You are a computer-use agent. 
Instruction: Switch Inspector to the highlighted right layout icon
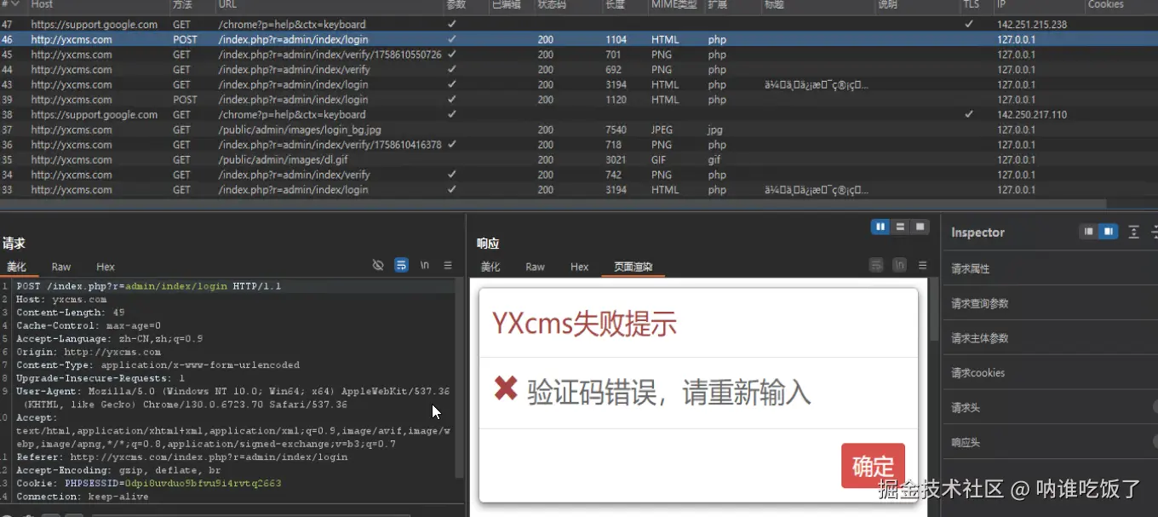click(x=1108, y=232)
